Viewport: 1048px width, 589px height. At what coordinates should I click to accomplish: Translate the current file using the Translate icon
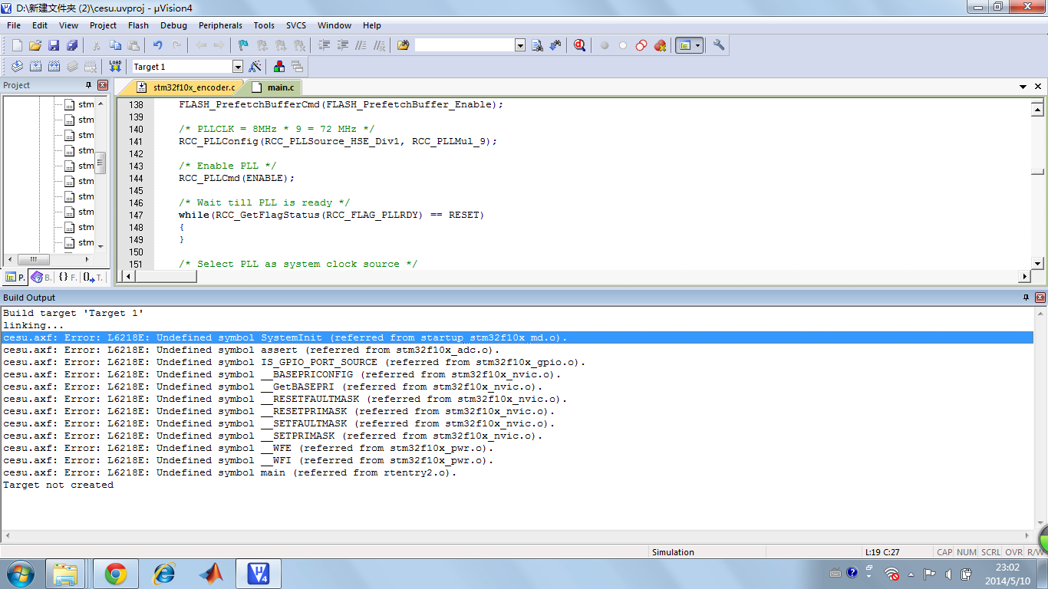coord(17,67)
